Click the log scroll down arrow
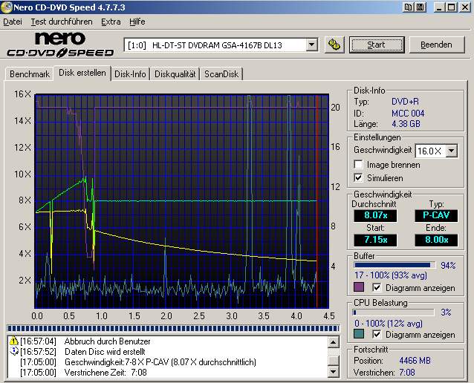This screenshot has height=383, width=474. (333, 372)
